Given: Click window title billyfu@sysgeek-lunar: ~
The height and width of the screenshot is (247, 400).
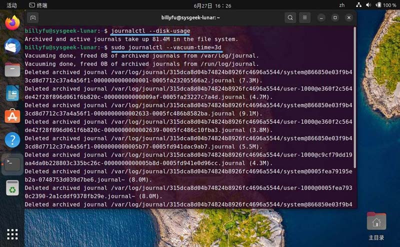Looking at the screenshot, I should (190, 17).
